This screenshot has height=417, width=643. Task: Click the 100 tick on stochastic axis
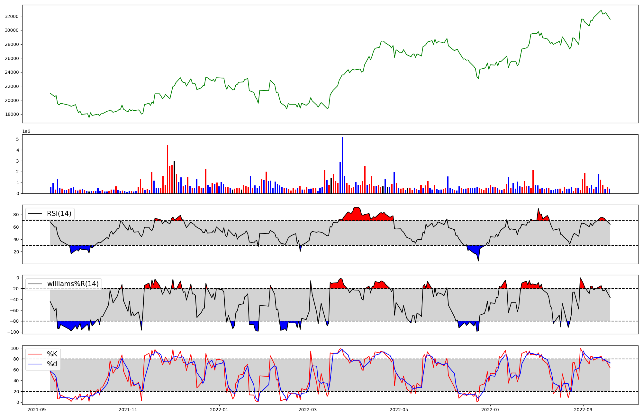[x=14, y=348]
